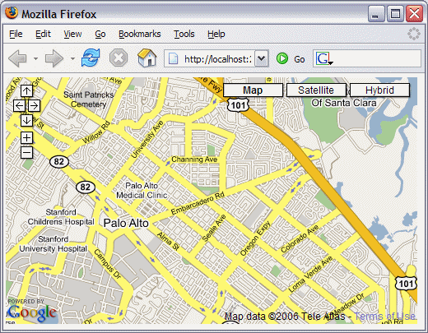Zoom out using the minus button

[x=26, y=152]
